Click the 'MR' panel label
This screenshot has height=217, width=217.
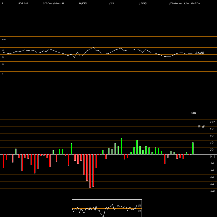[x=194, y=113]
